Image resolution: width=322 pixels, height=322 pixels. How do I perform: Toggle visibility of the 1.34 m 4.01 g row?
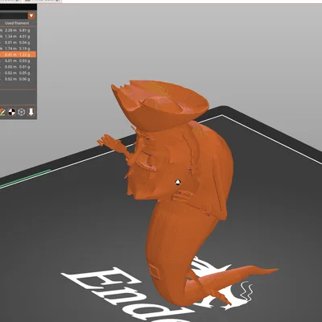(18, 36)
